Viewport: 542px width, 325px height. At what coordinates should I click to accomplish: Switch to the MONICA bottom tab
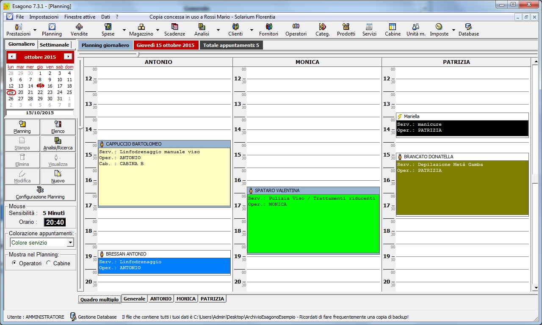click(x=186, y=299)
